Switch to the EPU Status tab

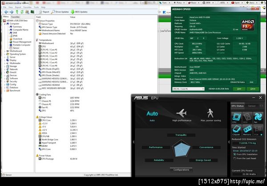[x=238, y=106]
